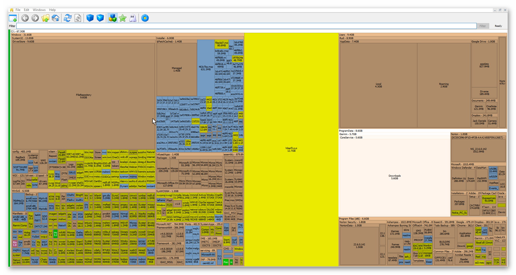Toggle the ghost icon in toolbar
Image resolution: width=516 pixels, height=275 pixels.
[x=133, y=18]
